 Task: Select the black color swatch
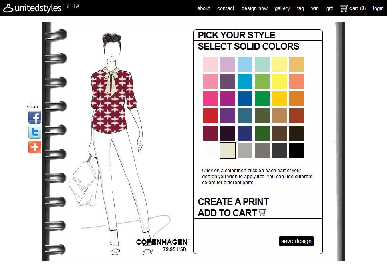point(296,151)
